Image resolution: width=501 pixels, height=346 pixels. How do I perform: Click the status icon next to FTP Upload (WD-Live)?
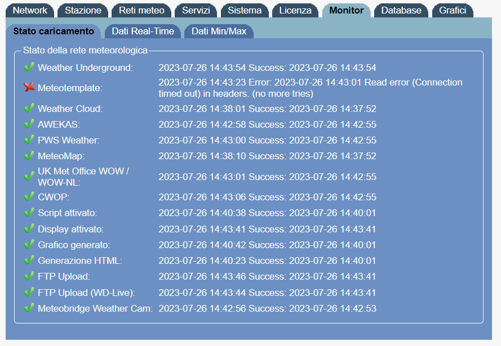(x=29, y=292)
